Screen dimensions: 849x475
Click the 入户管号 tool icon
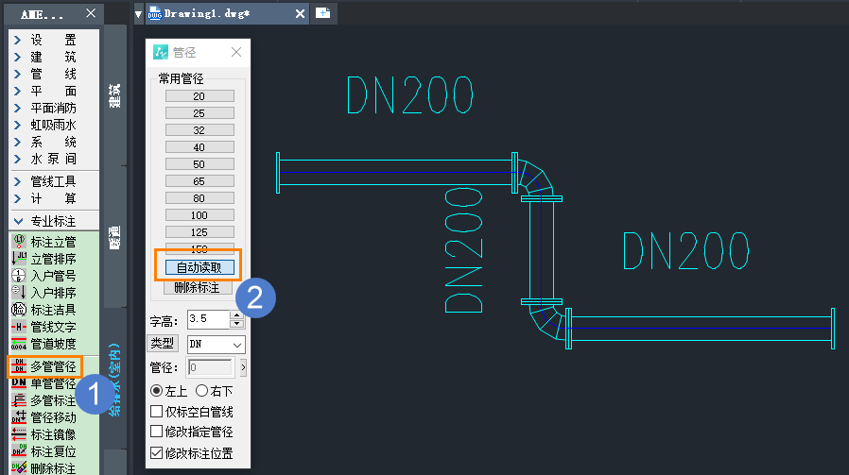[x=18, y=276]
